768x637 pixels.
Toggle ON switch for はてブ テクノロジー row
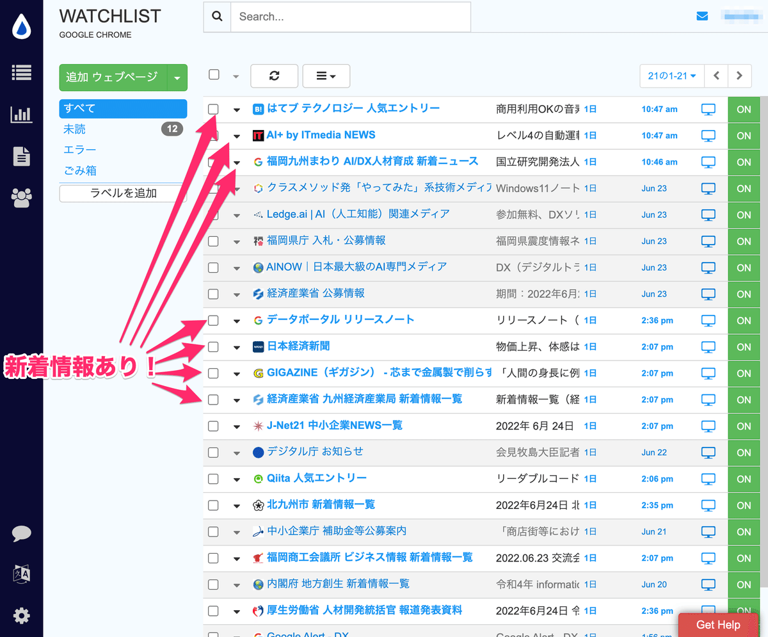click(x=744, y=109)
